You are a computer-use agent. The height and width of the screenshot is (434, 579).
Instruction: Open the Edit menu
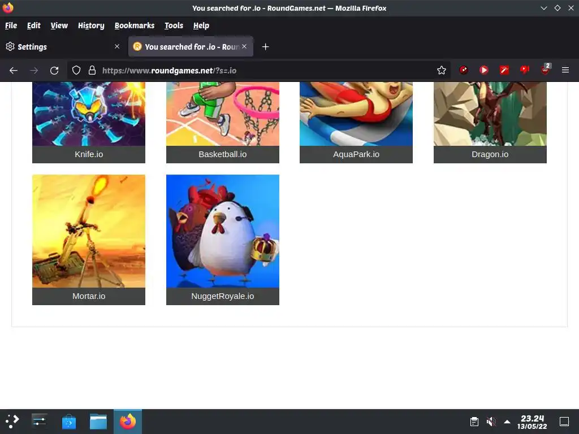coord(33,25)
